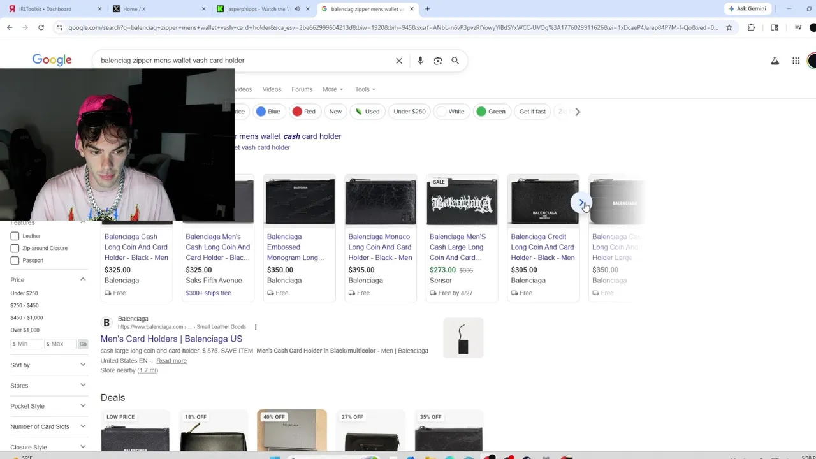Click the Balenciaga B site favicon

pos(106,323)
